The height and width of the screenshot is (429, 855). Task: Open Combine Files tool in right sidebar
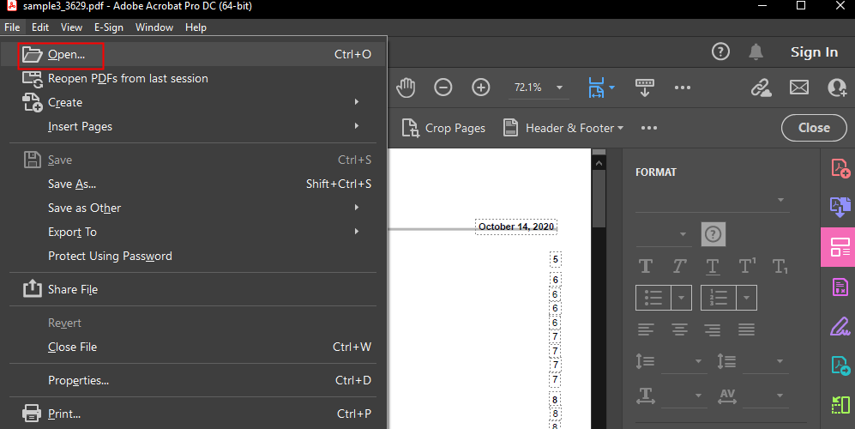[x=840, y=208]
